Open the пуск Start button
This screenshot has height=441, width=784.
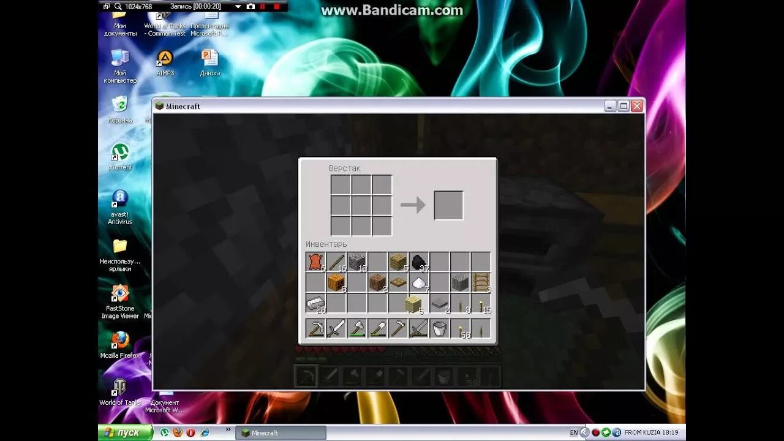(126, 432)
